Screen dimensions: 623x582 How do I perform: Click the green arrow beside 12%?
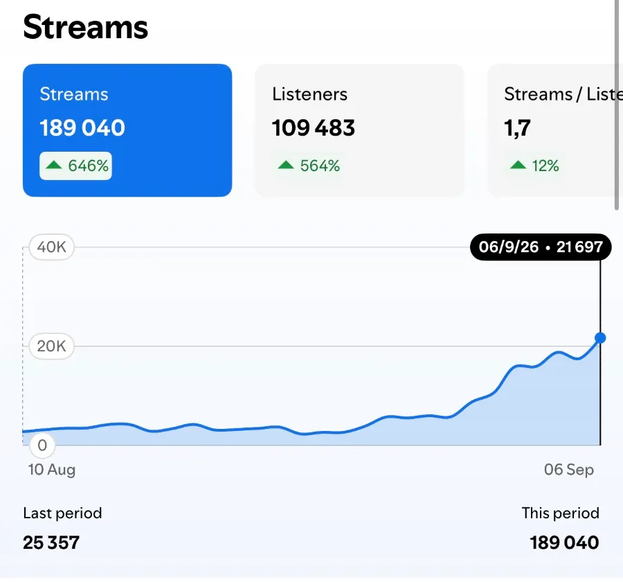click(518, 165)
